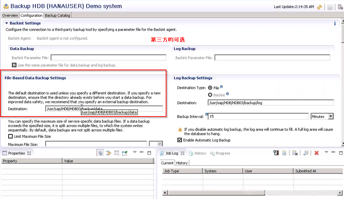This screenshot has width=344, height=199.
Task: Click the System column header
Action: (223, 171)
